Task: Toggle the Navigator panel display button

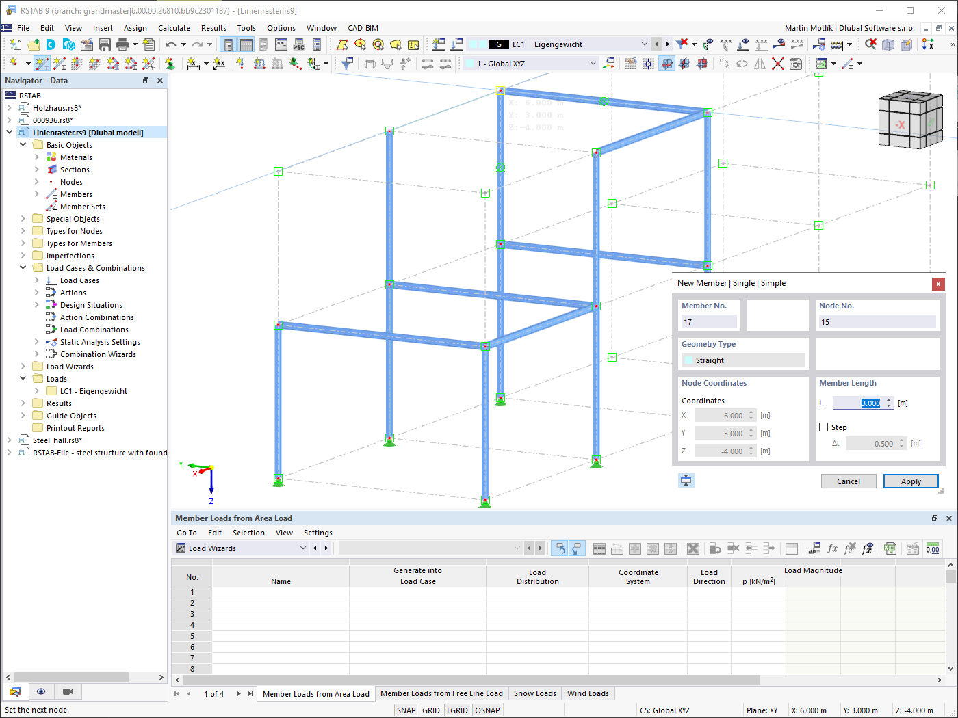Action: 228,44
